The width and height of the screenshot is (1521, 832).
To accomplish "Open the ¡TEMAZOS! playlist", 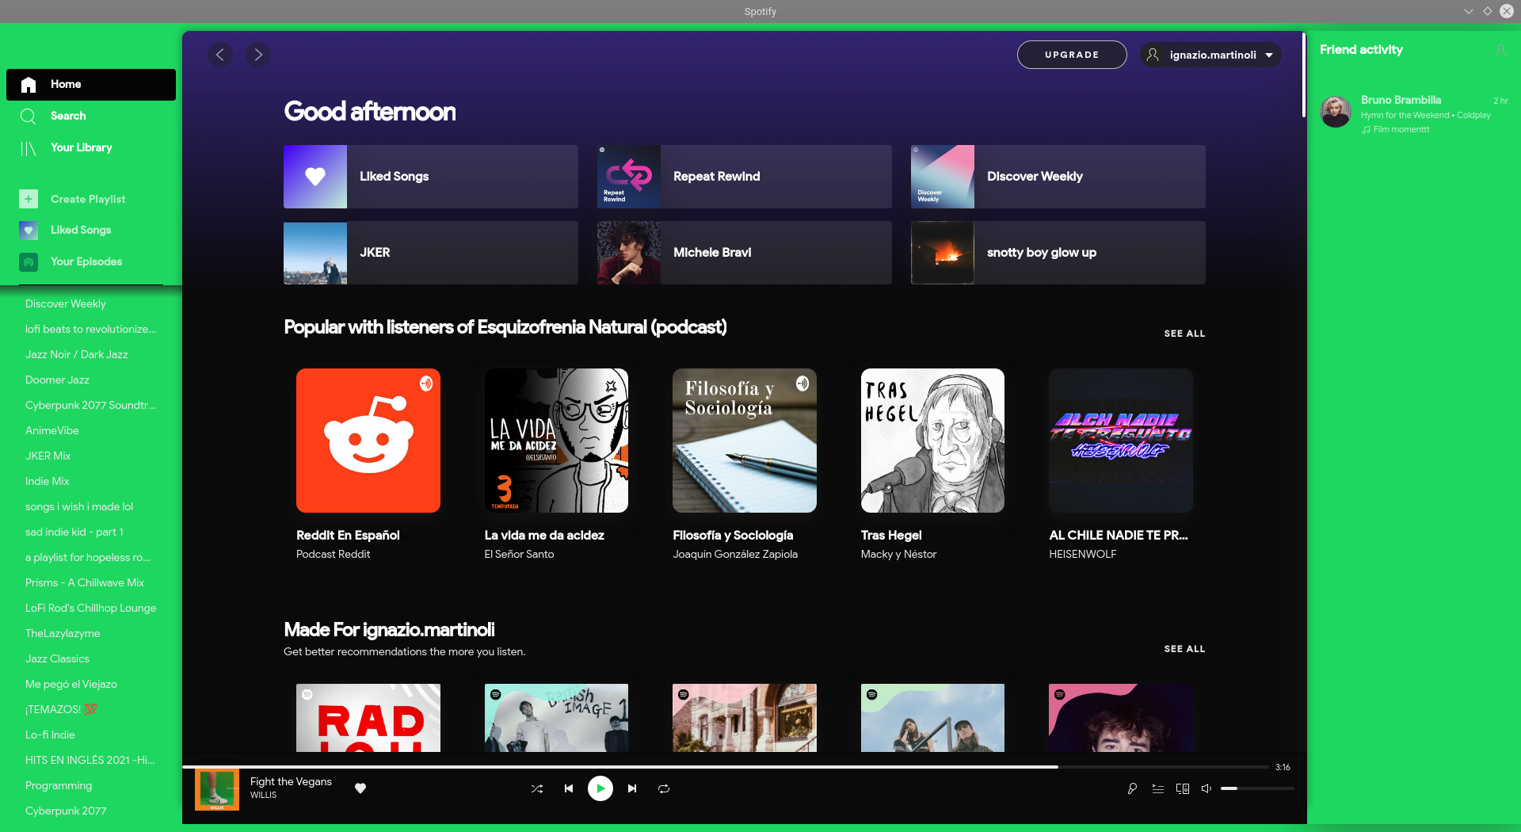I will [61, 709].
